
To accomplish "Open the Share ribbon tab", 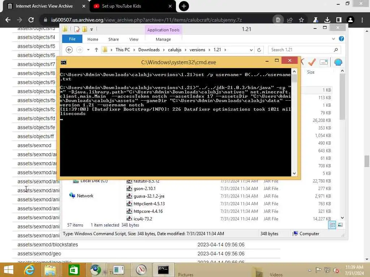I will [x=113, y=39].
